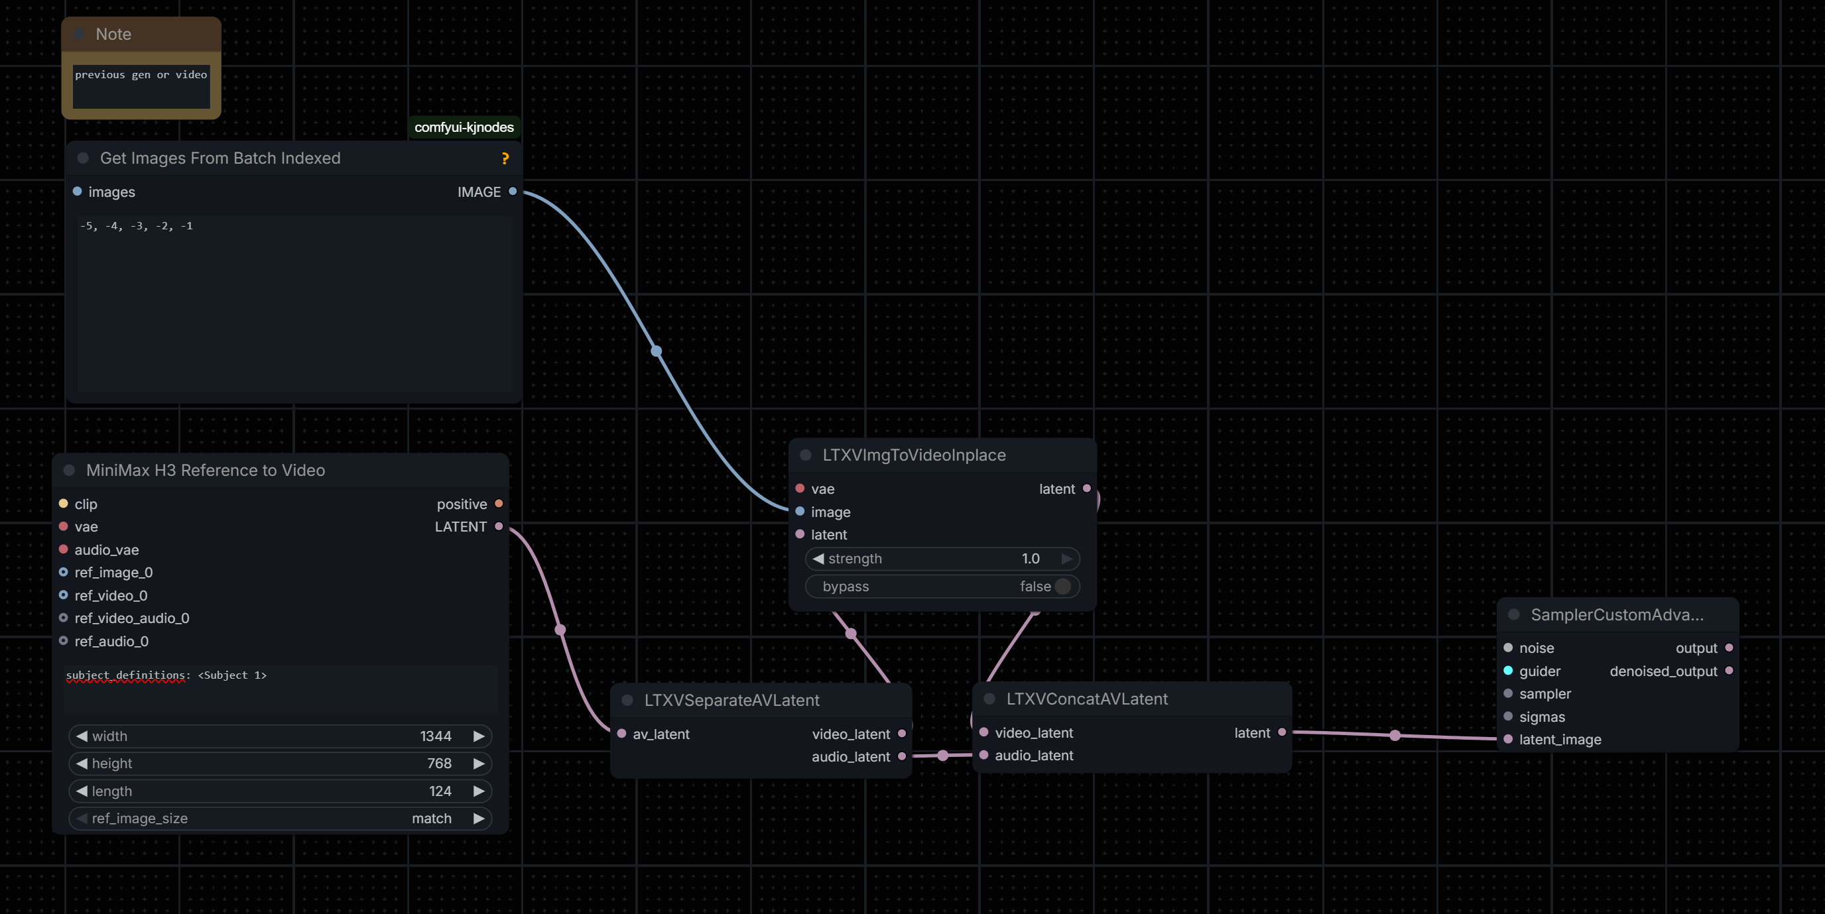Select the next ref_image_size option arrow
Image resolution: width=1825 pixels, height=914 pixels.
pyautogui.click(x=479, y=819)
